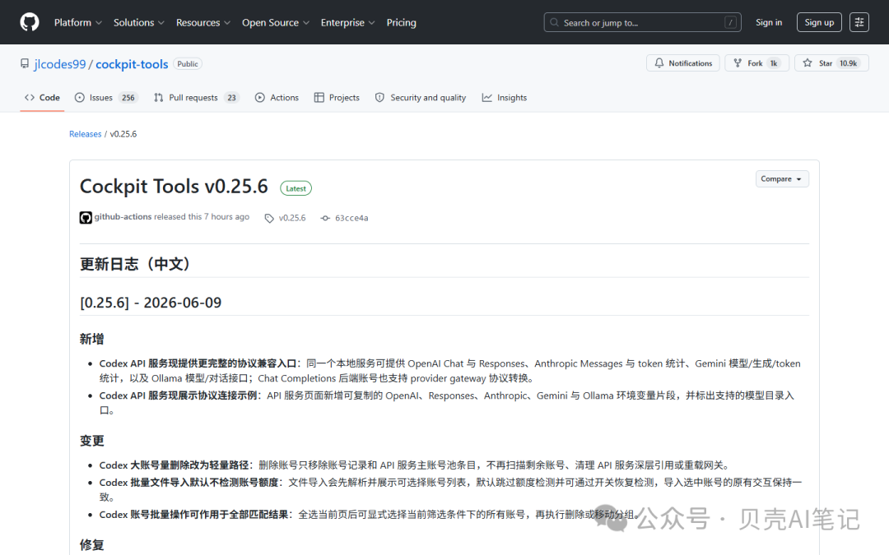Click the 变更 section heading

pos(92,441)
